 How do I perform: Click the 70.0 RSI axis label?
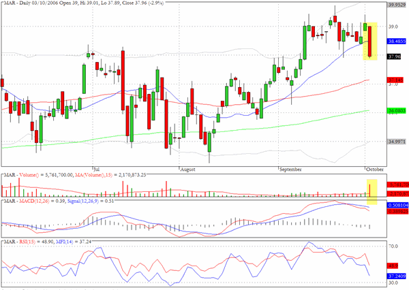click(393, 246)
